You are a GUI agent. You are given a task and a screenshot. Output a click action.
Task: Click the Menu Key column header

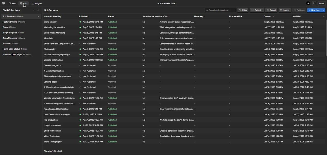(199, 16)
